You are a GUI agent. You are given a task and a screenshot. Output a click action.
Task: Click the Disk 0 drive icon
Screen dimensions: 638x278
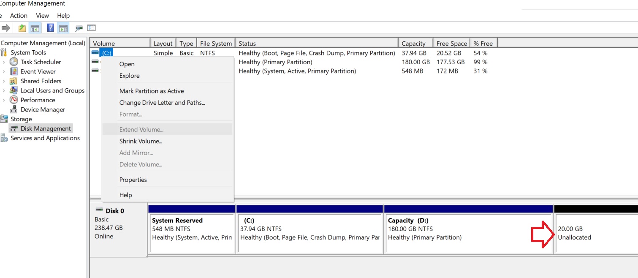(x=100, y=210)
